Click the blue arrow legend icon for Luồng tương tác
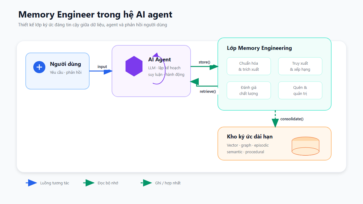The image size is (363, 204). 31,183
